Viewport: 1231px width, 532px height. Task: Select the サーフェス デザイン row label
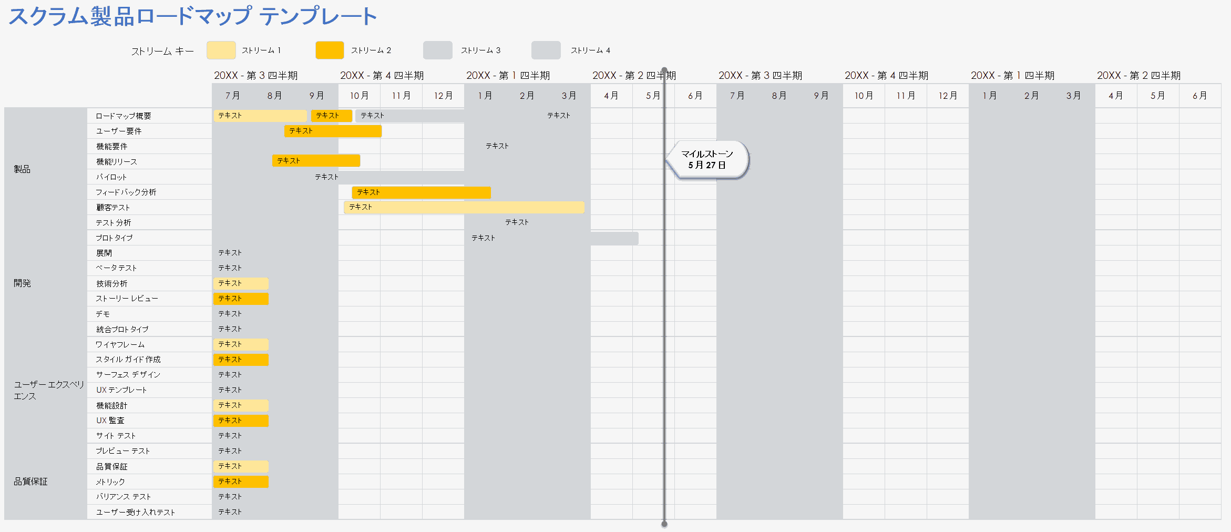128,375
